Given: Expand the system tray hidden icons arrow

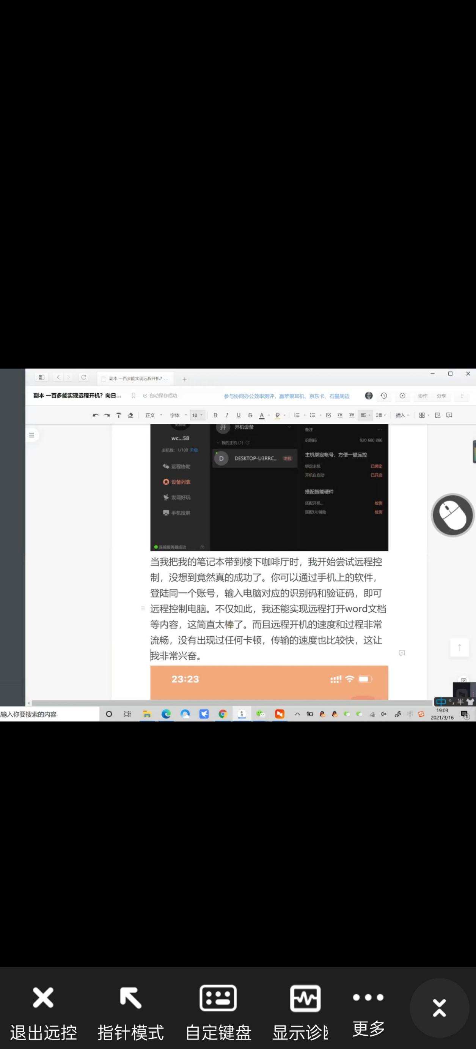Looking at the screenshot, I should point(297,714).
